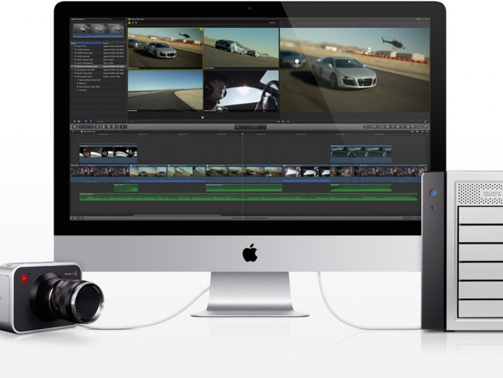The image size is (503, 378).
Task: Open the Event Browser action gear menu
Action: click(80, 122)
